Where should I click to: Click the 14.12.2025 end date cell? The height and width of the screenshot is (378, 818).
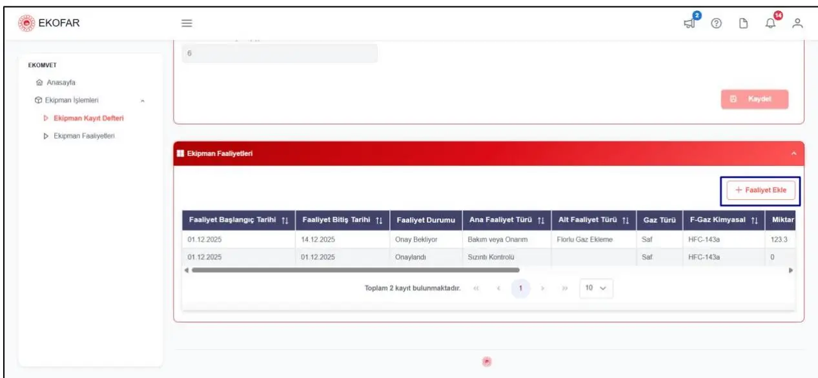pyautogui.click(x=342, y=239)
